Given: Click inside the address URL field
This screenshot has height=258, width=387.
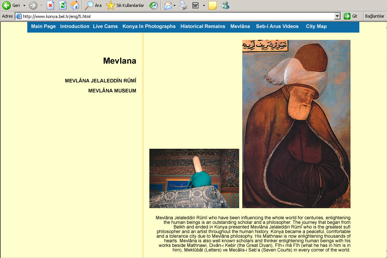Looking at the screenshot, I should coord(178,16).
